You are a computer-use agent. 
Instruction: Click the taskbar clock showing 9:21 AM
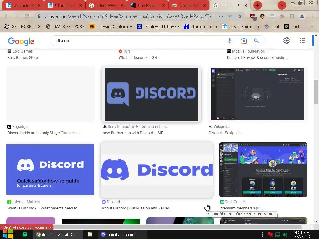pyautogui.click(x=302, y=235)
